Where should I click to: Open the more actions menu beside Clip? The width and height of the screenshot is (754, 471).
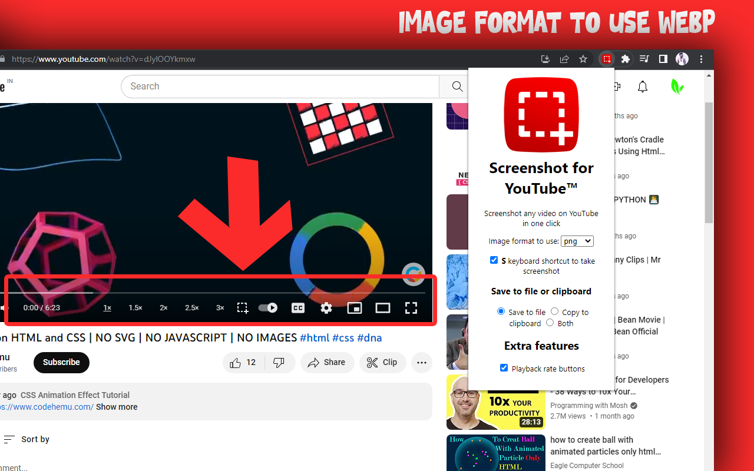point(422,363)
